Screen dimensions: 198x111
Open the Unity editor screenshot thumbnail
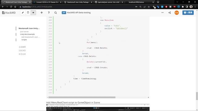(x=98, y=108)
